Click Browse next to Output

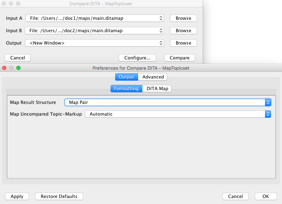[x=183, y=43]
